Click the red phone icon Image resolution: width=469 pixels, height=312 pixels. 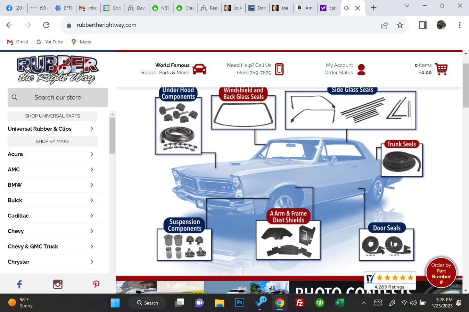(x=279, y=69)
